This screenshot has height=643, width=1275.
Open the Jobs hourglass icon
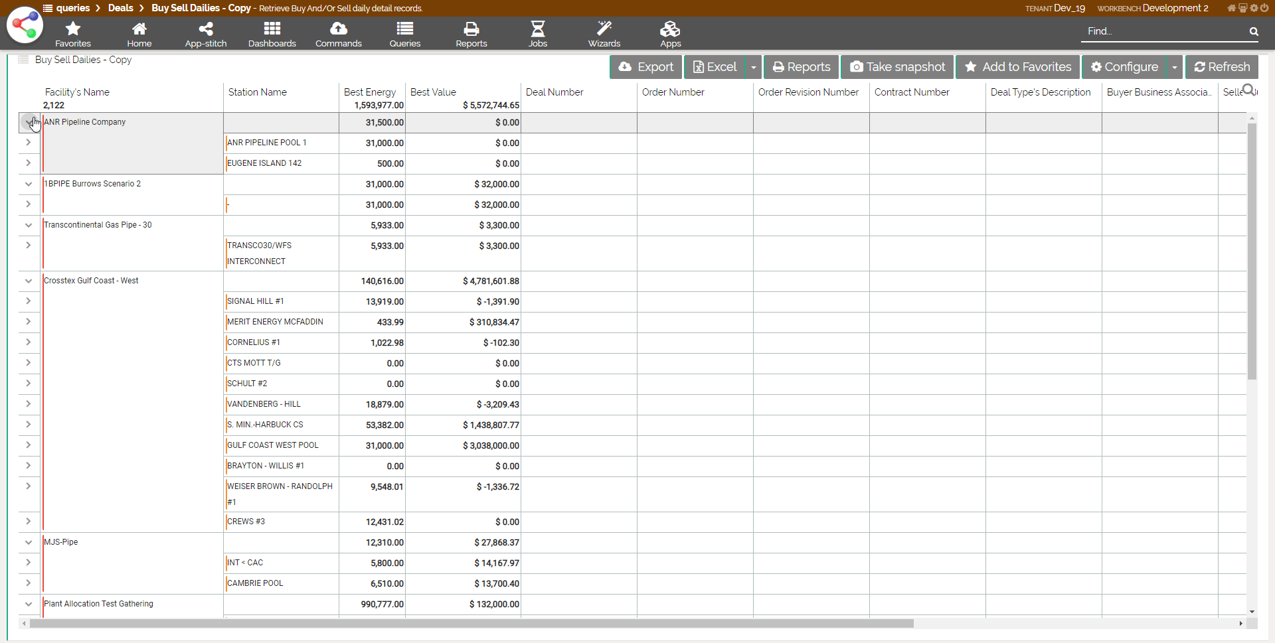click(537, 29)
